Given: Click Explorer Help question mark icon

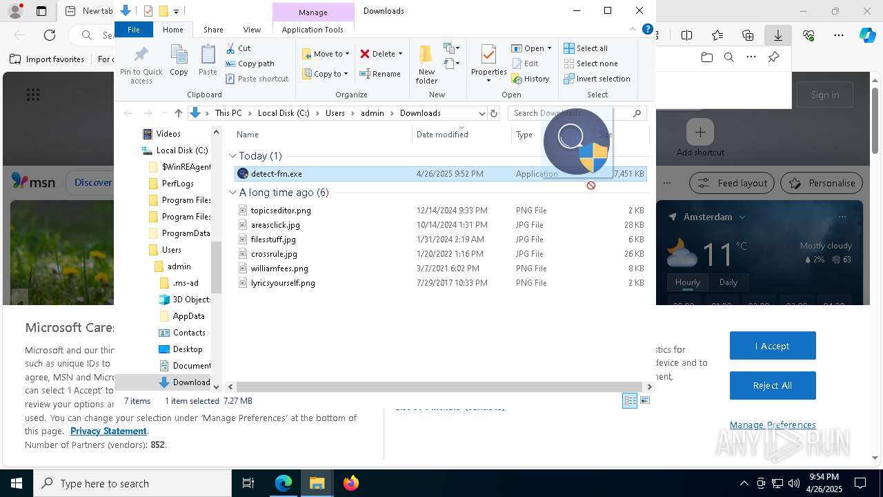Looking at the screenshot, I should click(x=647, y=29).
